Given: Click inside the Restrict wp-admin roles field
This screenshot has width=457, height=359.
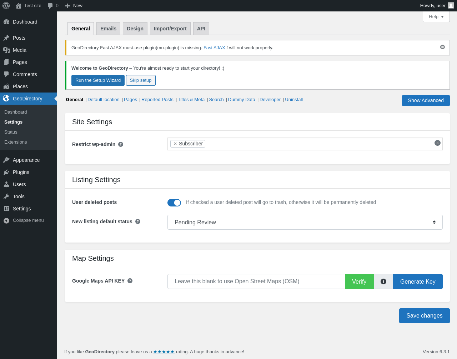Looking at the screenshot, I should click(305, 144).
